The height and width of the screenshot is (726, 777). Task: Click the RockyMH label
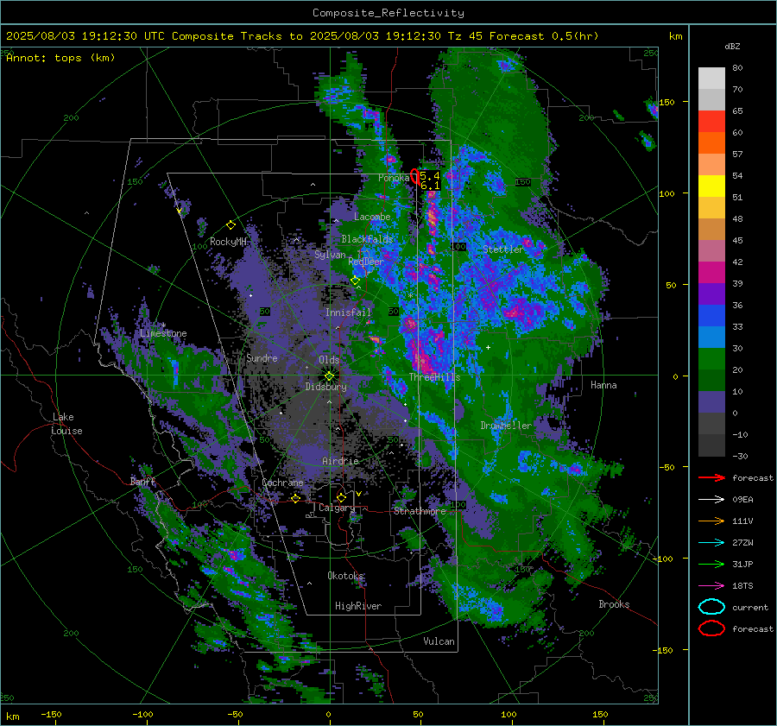click(x=228, y=242)
